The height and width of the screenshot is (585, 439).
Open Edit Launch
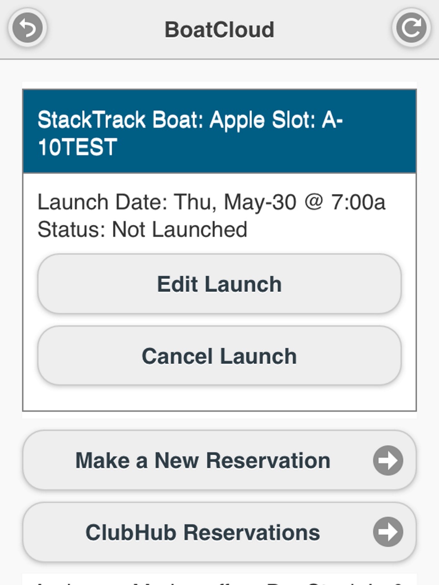[x=219, y=284]
